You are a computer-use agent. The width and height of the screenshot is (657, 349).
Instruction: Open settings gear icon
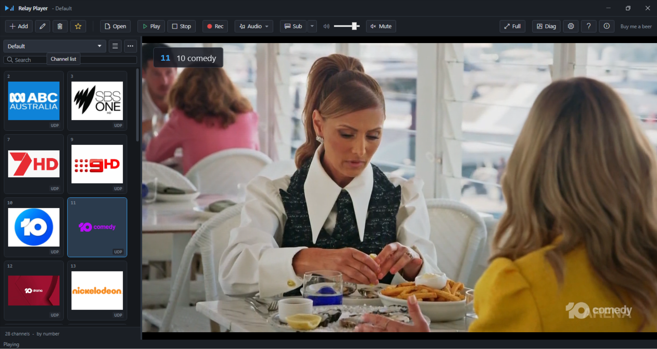pos(571,26)
